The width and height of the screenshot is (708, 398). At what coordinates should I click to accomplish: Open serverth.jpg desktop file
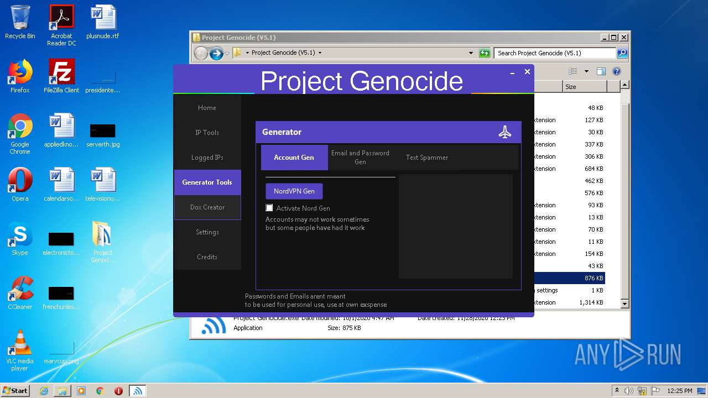(x=103, y=135)
